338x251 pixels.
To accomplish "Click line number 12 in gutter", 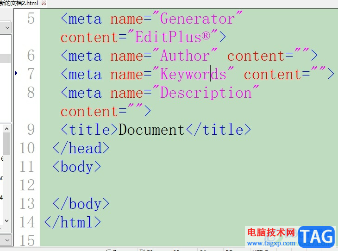I will pyautogui.click(x=27, y=185).
